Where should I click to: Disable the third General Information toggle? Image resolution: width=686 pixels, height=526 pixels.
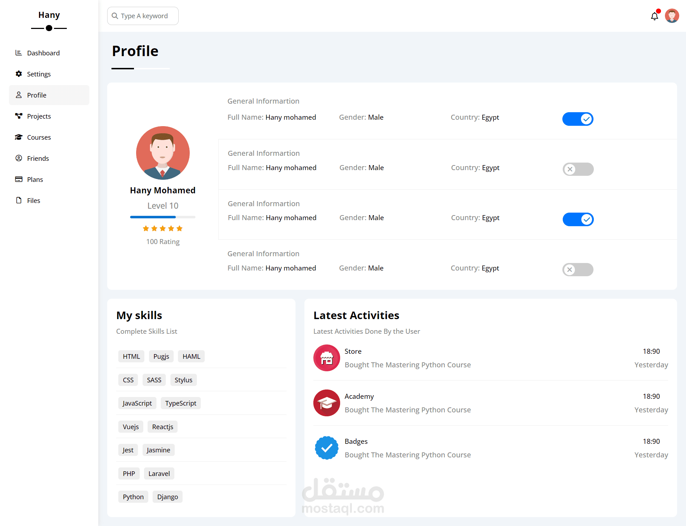578,219
